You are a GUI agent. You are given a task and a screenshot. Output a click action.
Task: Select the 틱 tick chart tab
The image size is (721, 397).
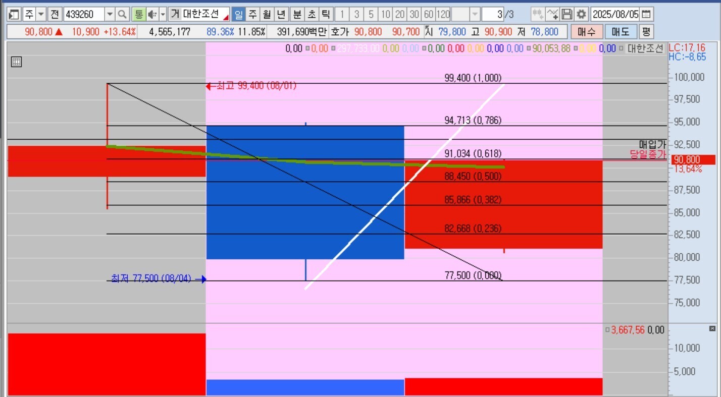(326, 14)
